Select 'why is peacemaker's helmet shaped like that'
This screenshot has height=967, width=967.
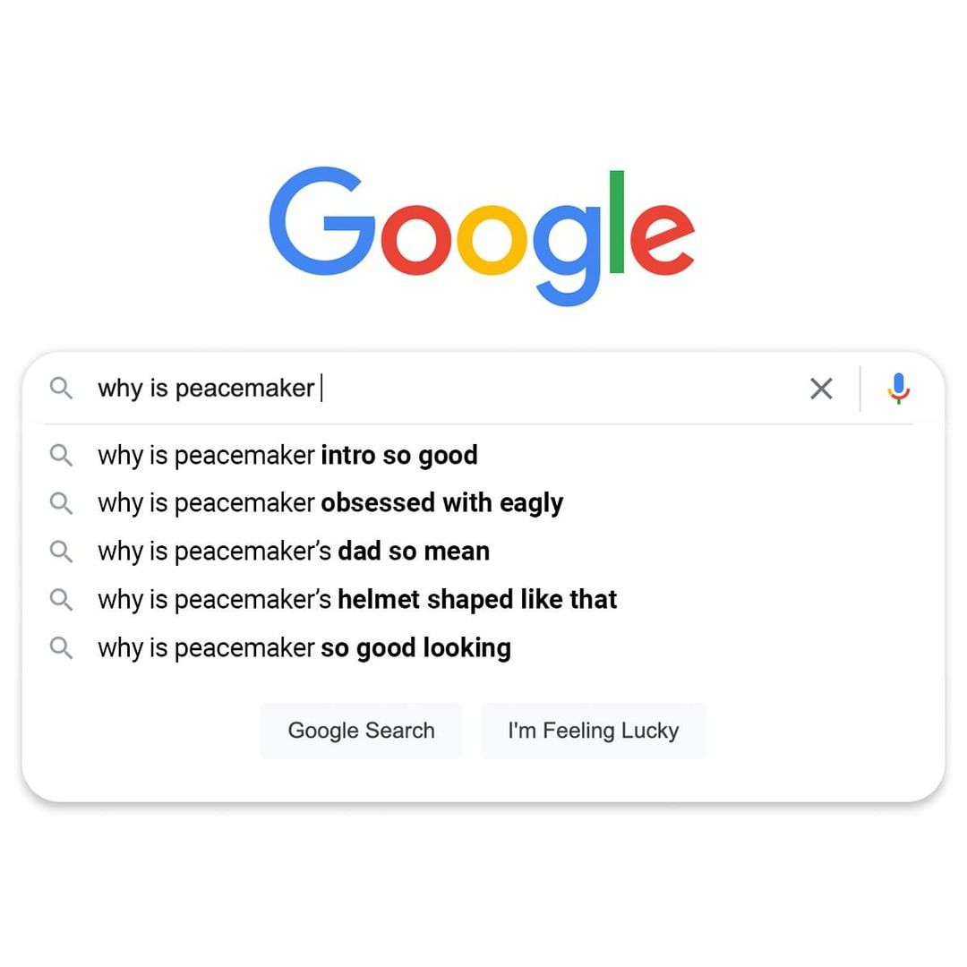click(357, 599)
